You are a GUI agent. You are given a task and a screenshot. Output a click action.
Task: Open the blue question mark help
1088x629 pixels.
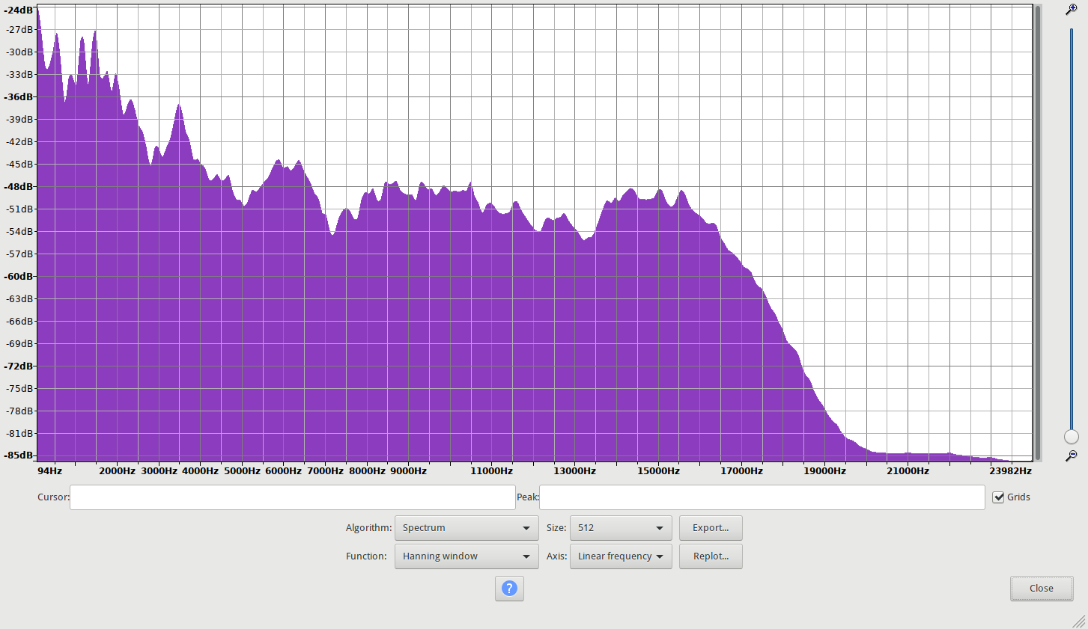pyautogui.click(x=509, y=589)
